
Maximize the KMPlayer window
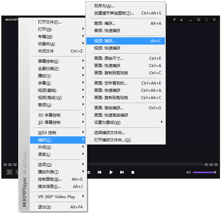click(199, 19)
